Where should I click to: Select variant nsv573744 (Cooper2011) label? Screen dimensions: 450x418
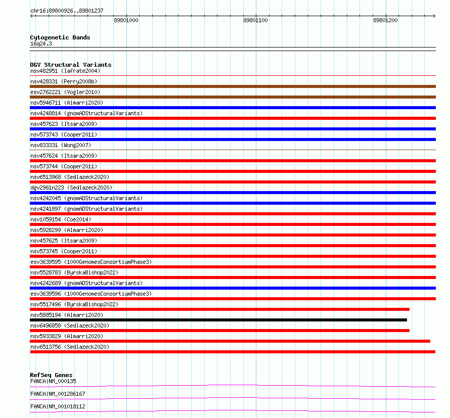64,166
